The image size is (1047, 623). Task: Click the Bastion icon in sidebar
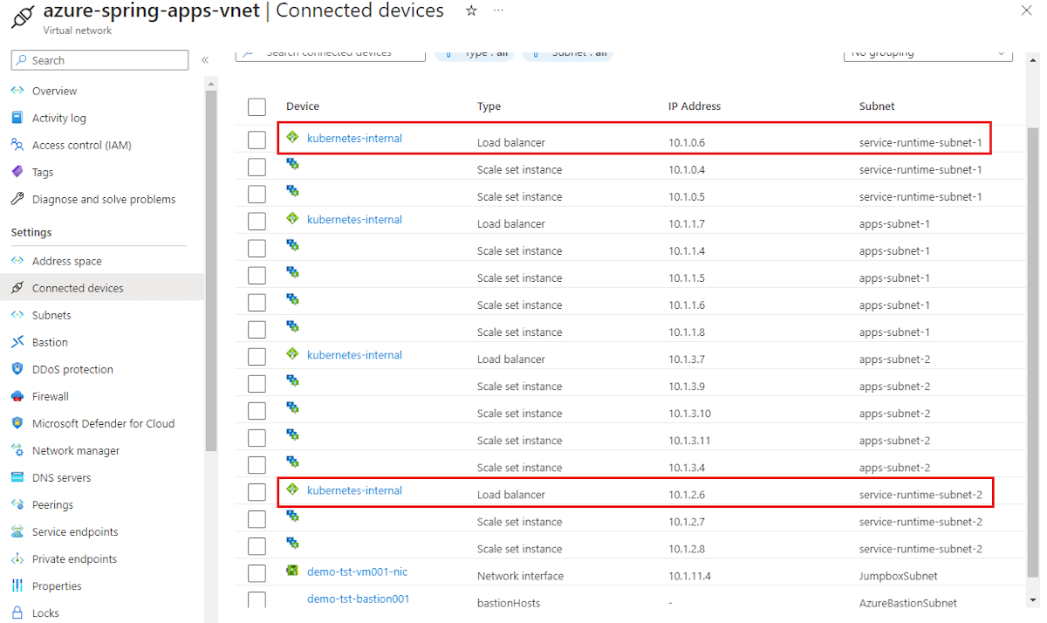pos(17,342)
